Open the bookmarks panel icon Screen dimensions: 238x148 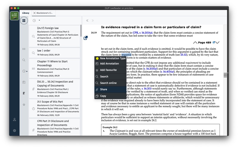pos(24,93)
